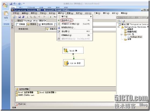
Task: Collapse the SSIS 包 folder node
Action: pos(122,34)
